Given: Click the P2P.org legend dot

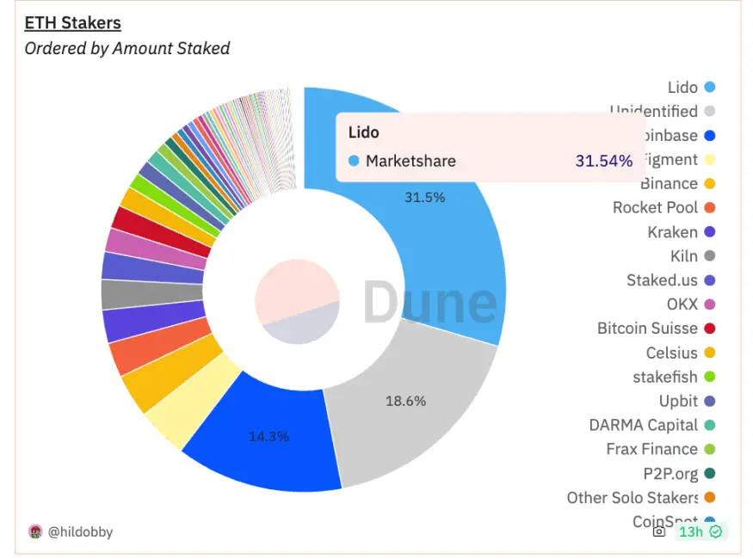Looking at the screenshot, I should pyautogui.click(x=709, y=474).
